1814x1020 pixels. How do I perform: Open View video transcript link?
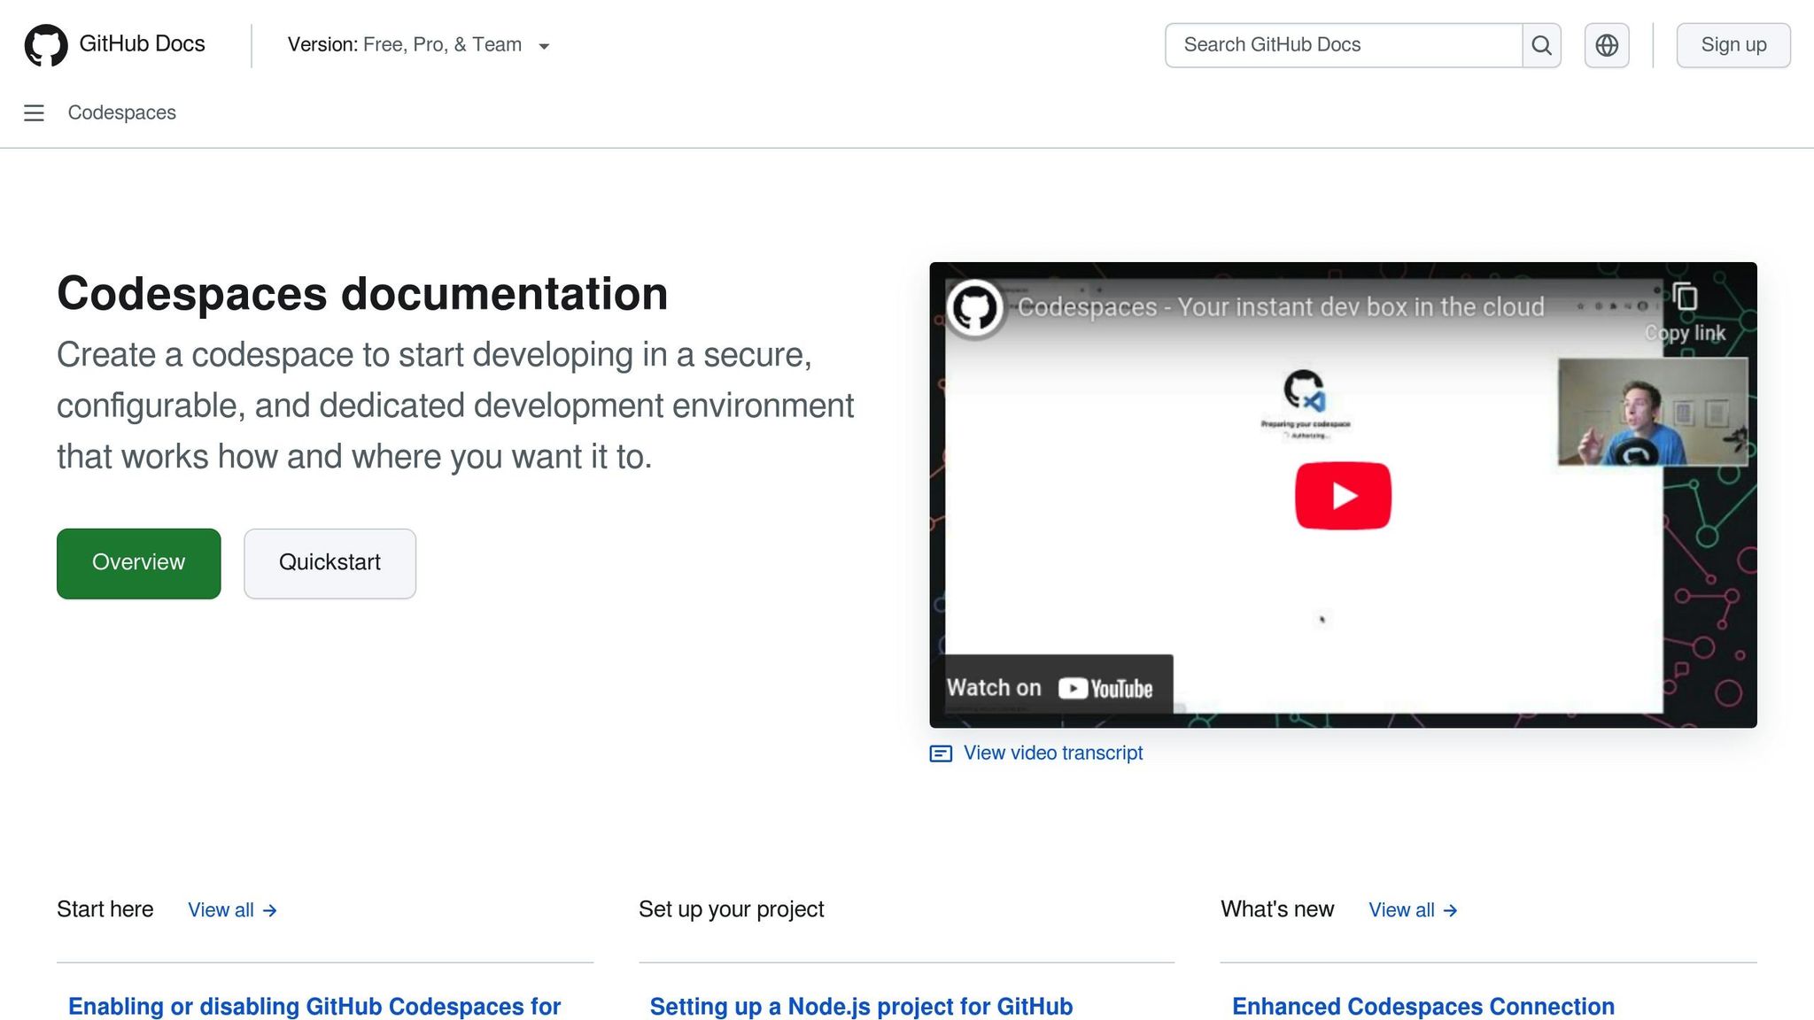click(x=1053, y=753)
